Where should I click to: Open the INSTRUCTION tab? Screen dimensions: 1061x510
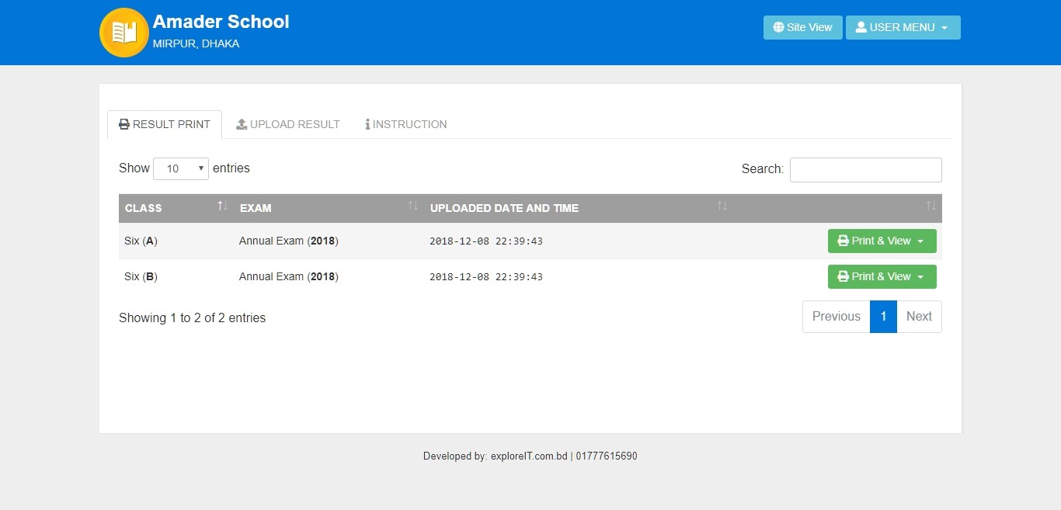406,124
